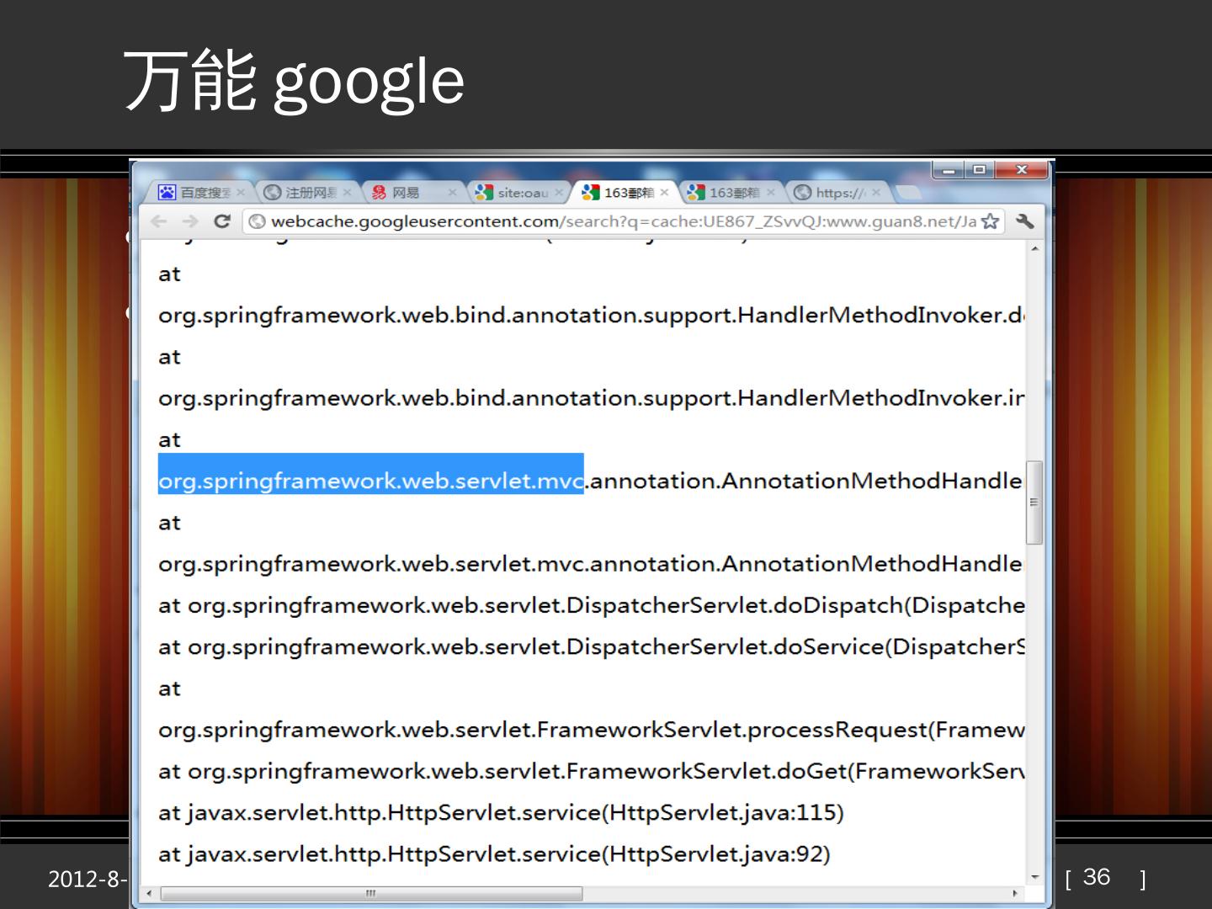Click the vertical scrollbar thumb
The width and height of the screenshot is (1212, 909).
[1034, 502]
